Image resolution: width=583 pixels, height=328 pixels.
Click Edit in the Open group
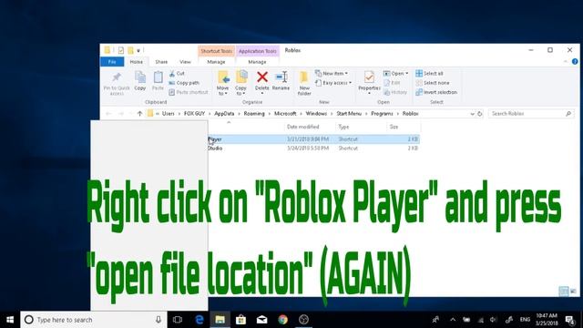point(392,83)
